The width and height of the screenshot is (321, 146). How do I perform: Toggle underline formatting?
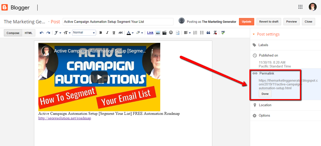click(x=114, y=33)
